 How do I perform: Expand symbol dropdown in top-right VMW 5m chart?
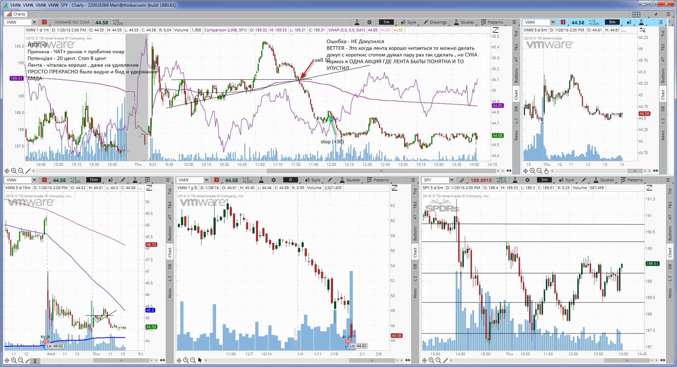point(553,22)
